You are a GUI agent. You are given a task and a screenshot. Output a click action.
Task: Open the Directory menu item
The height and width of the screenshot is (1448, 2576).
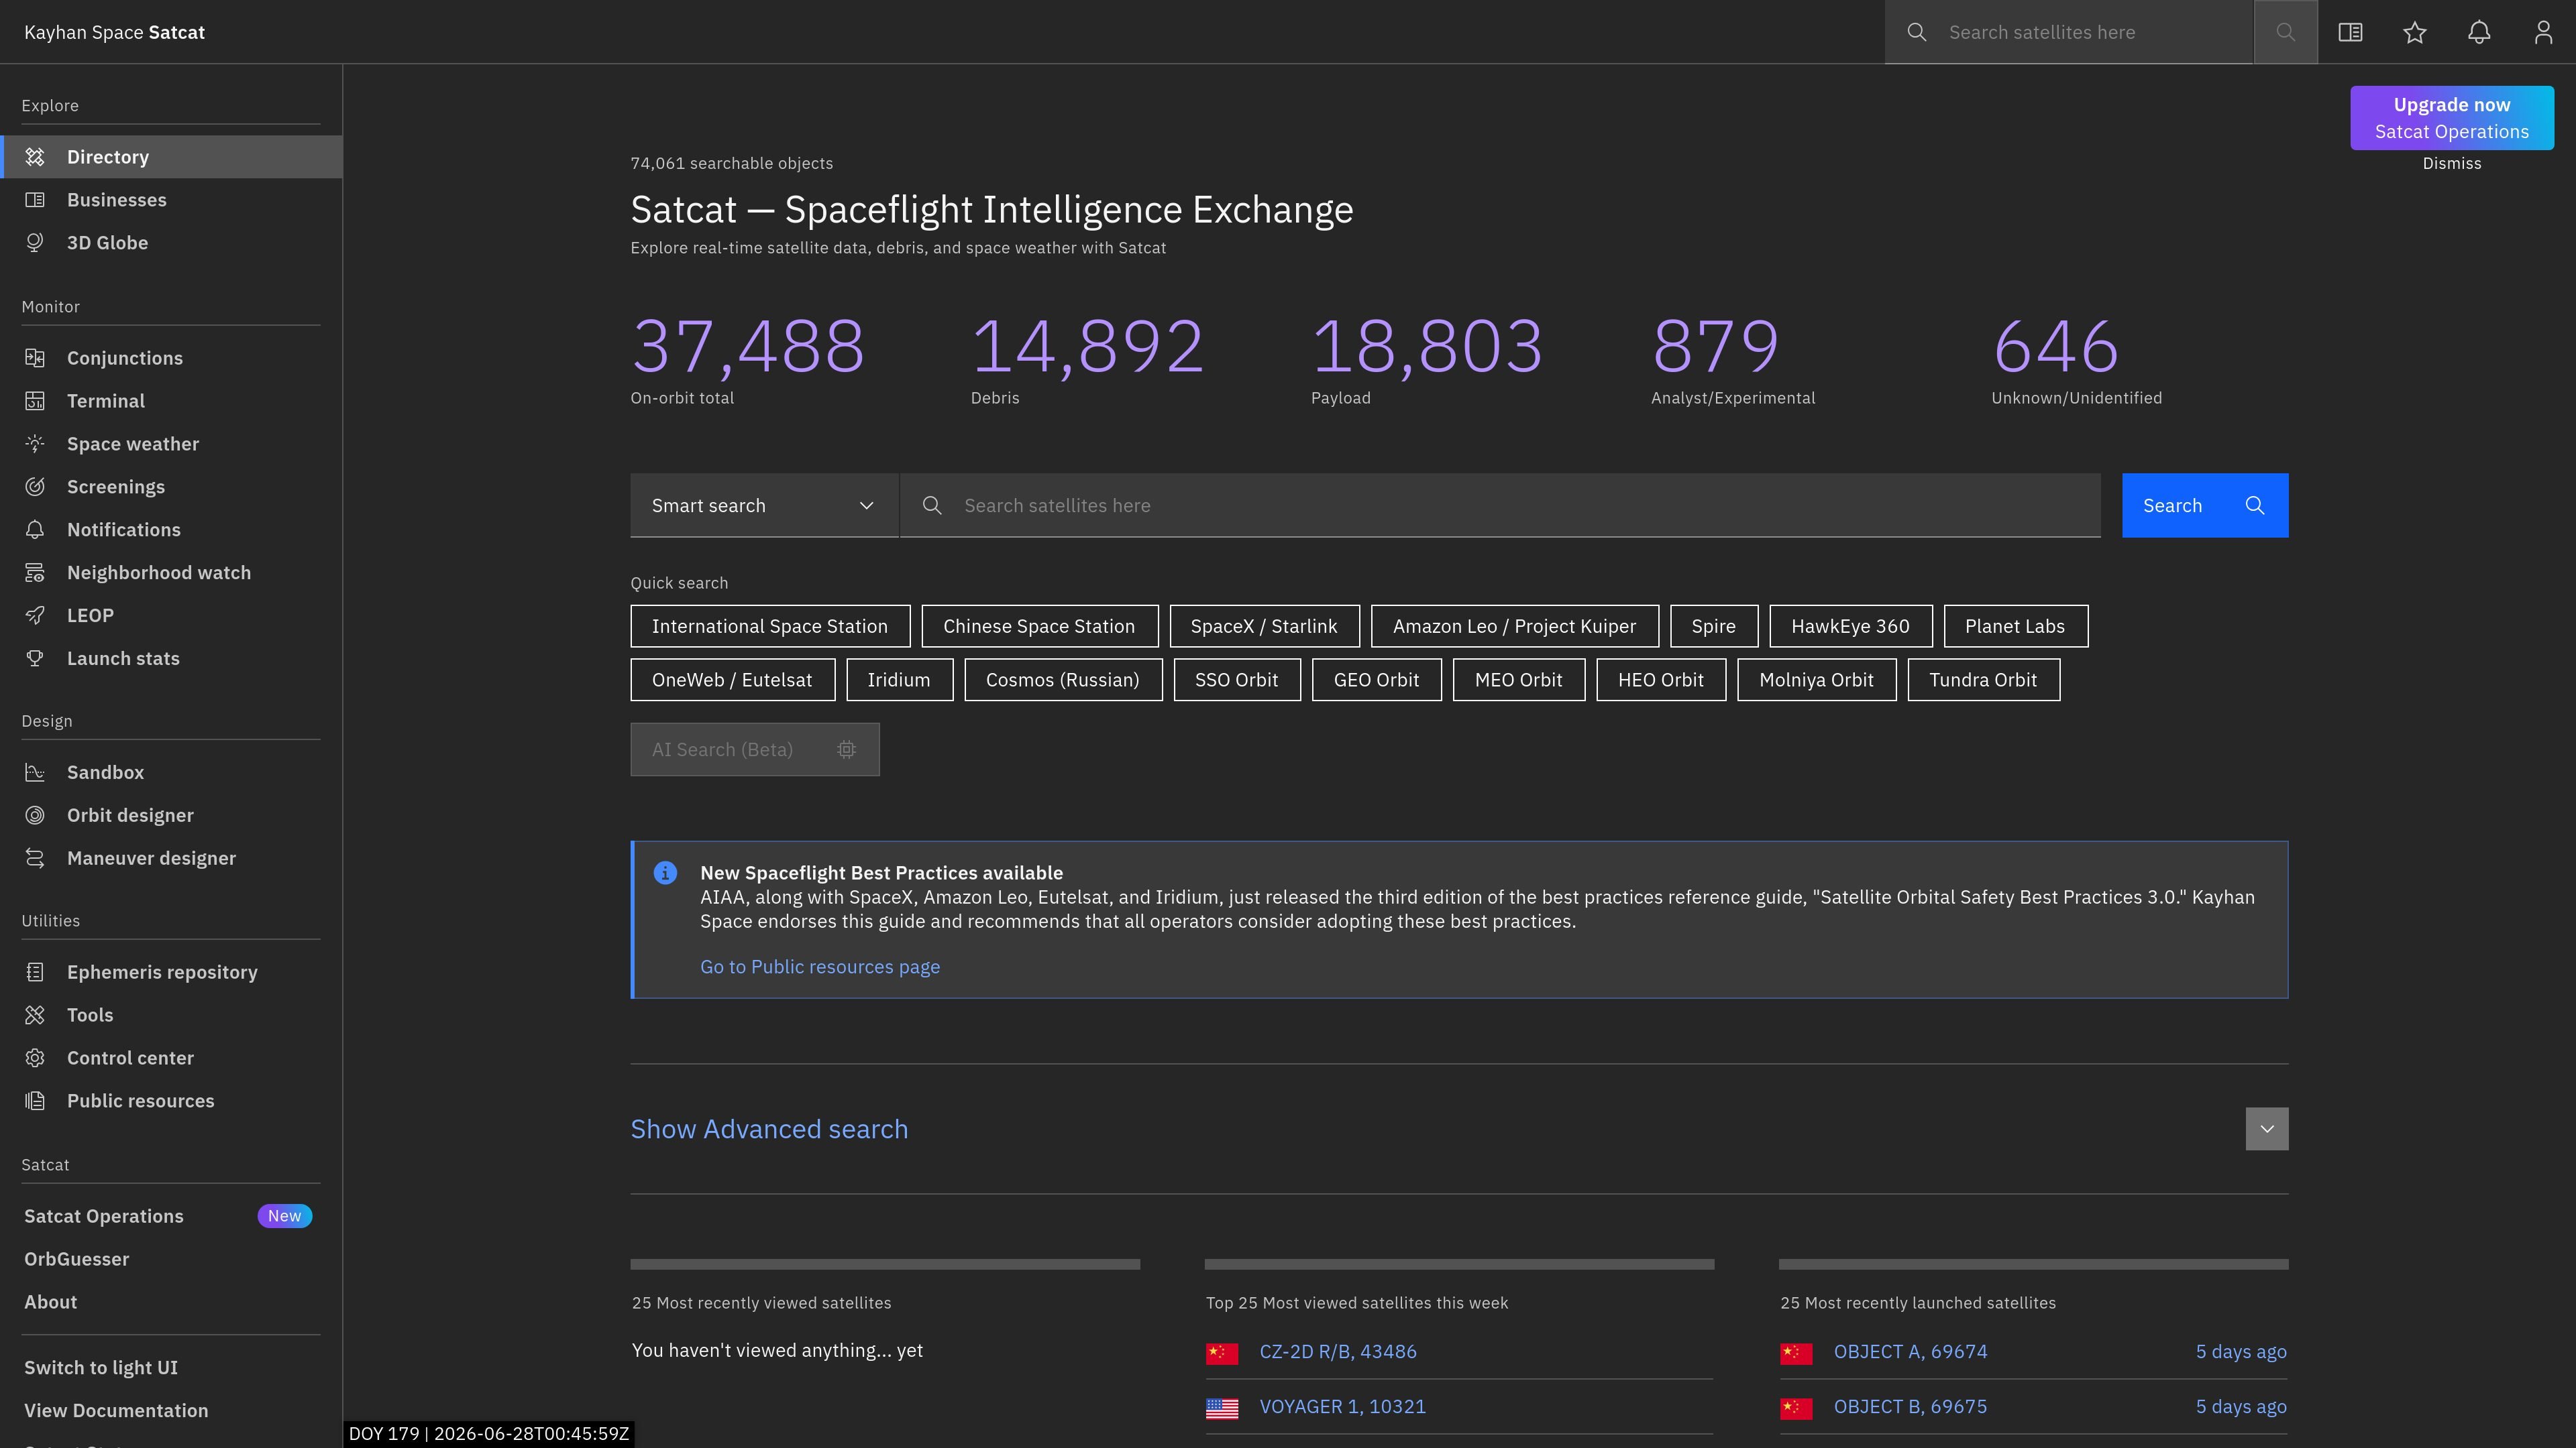171,157
